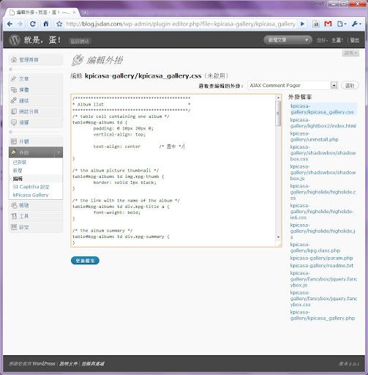The height and width of the screenshot is (375, 368).
Task: Click the select button next to the plugin dropdown
Action: (350, 86)
